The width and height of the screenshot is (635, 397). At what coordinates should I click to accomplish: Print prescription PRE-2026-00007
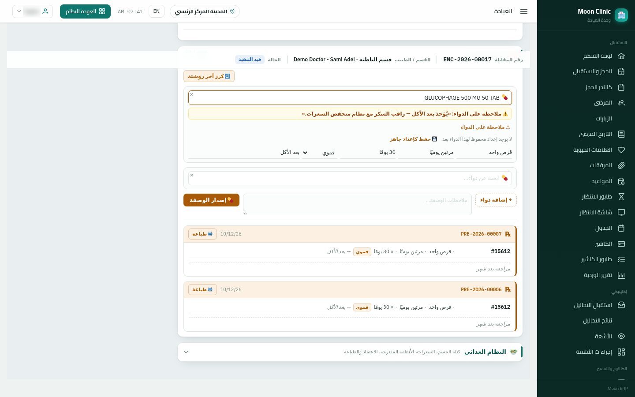202,234
